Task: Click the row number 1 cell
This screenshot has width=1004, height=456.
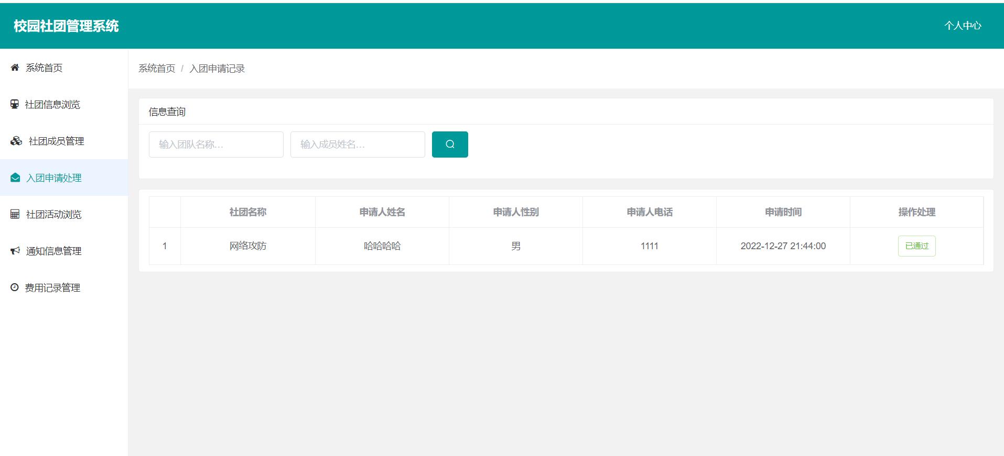Action: click(165, 246)
